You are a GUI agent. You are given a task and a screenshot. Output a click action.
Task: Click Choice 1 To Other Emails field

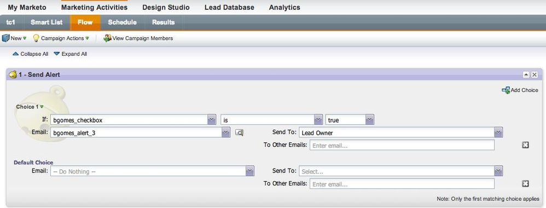coord(402,145)
